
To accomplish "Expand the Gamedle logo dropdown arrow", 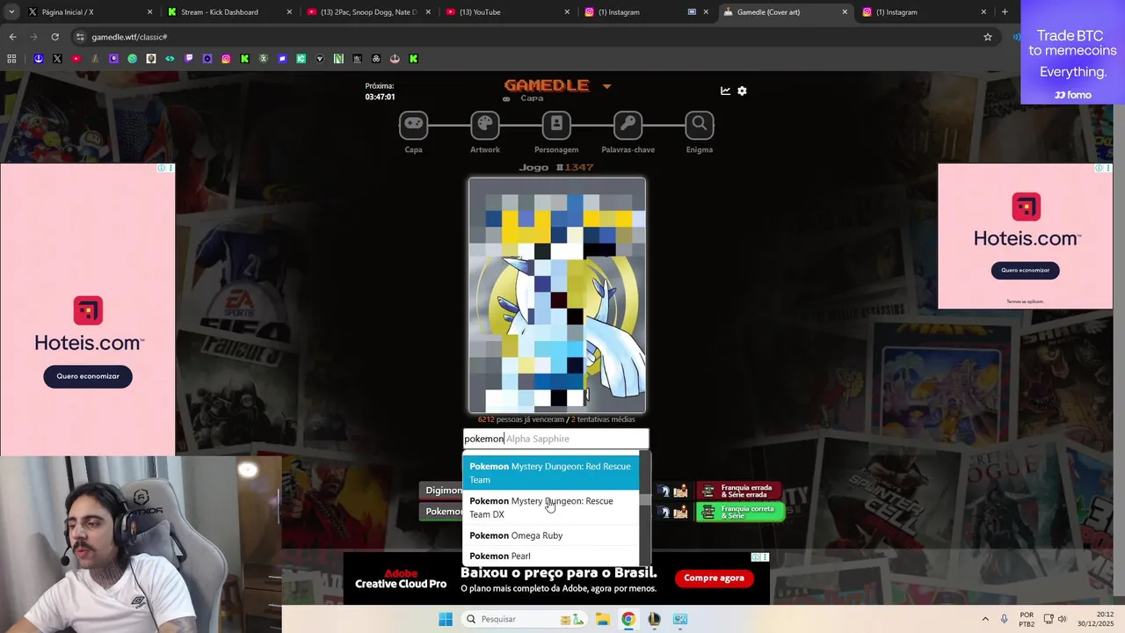I will click(606, 86).
